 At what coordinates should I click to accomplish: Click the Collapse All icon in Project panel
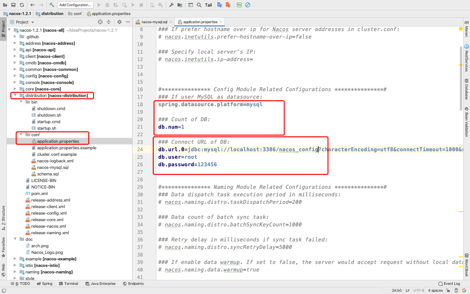pyautogui.click(x=109, y=22)
